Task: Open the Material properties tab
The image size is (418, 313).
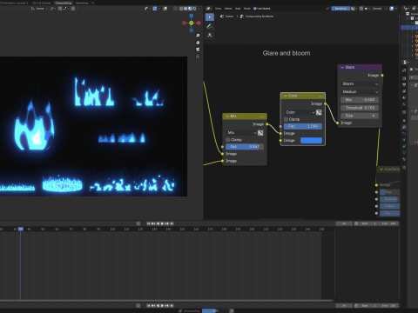Action: 404,159
